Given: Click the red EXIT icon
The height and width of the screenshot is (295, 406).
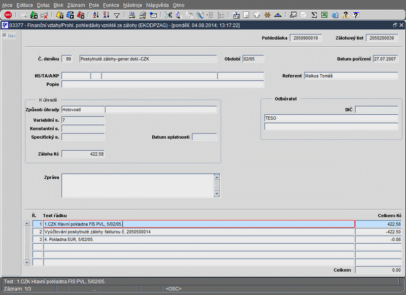Looking at the screenshot, I should click(x=8, y=15).
